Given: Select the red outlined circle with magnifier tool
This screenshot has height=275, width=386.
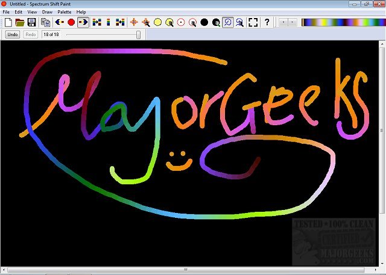Looking at the screenshot, I should (x=192, y=22).
